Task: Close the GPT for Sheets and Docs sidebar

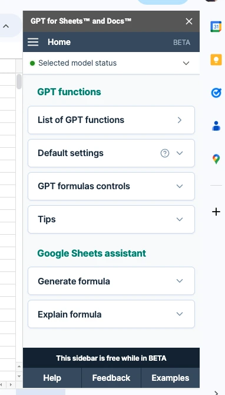Action: point(189,21)
